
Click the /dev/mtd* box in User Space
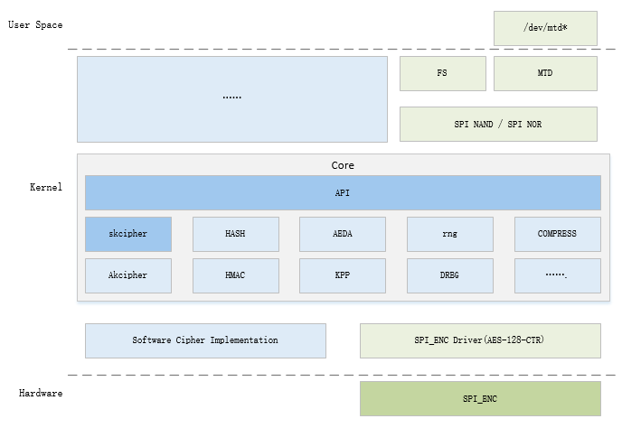tap(545, 28)
